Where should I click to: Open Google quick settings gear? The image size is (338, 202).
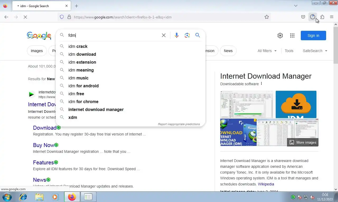[x=280, y=36]
